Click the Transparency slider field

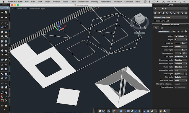pos(178,53)
